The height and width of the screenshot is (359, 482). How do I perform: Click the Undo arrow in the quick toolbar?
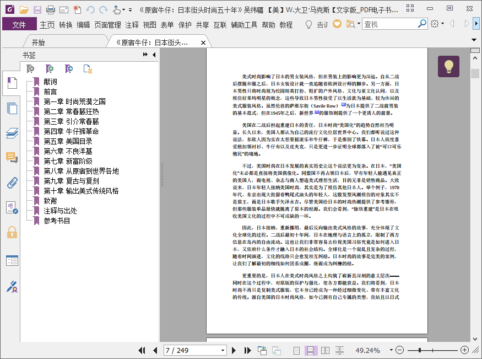click(90, 10)
